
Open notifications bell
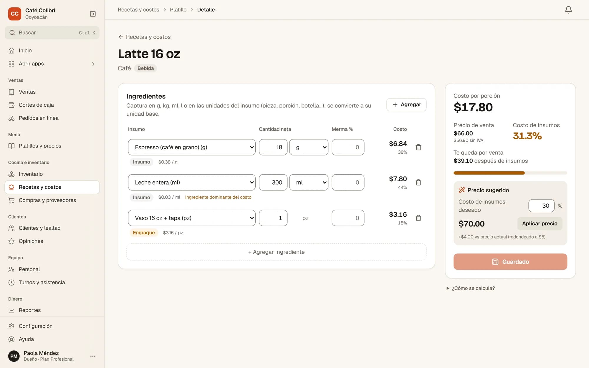pyautogui.click(x=568, y=10)
